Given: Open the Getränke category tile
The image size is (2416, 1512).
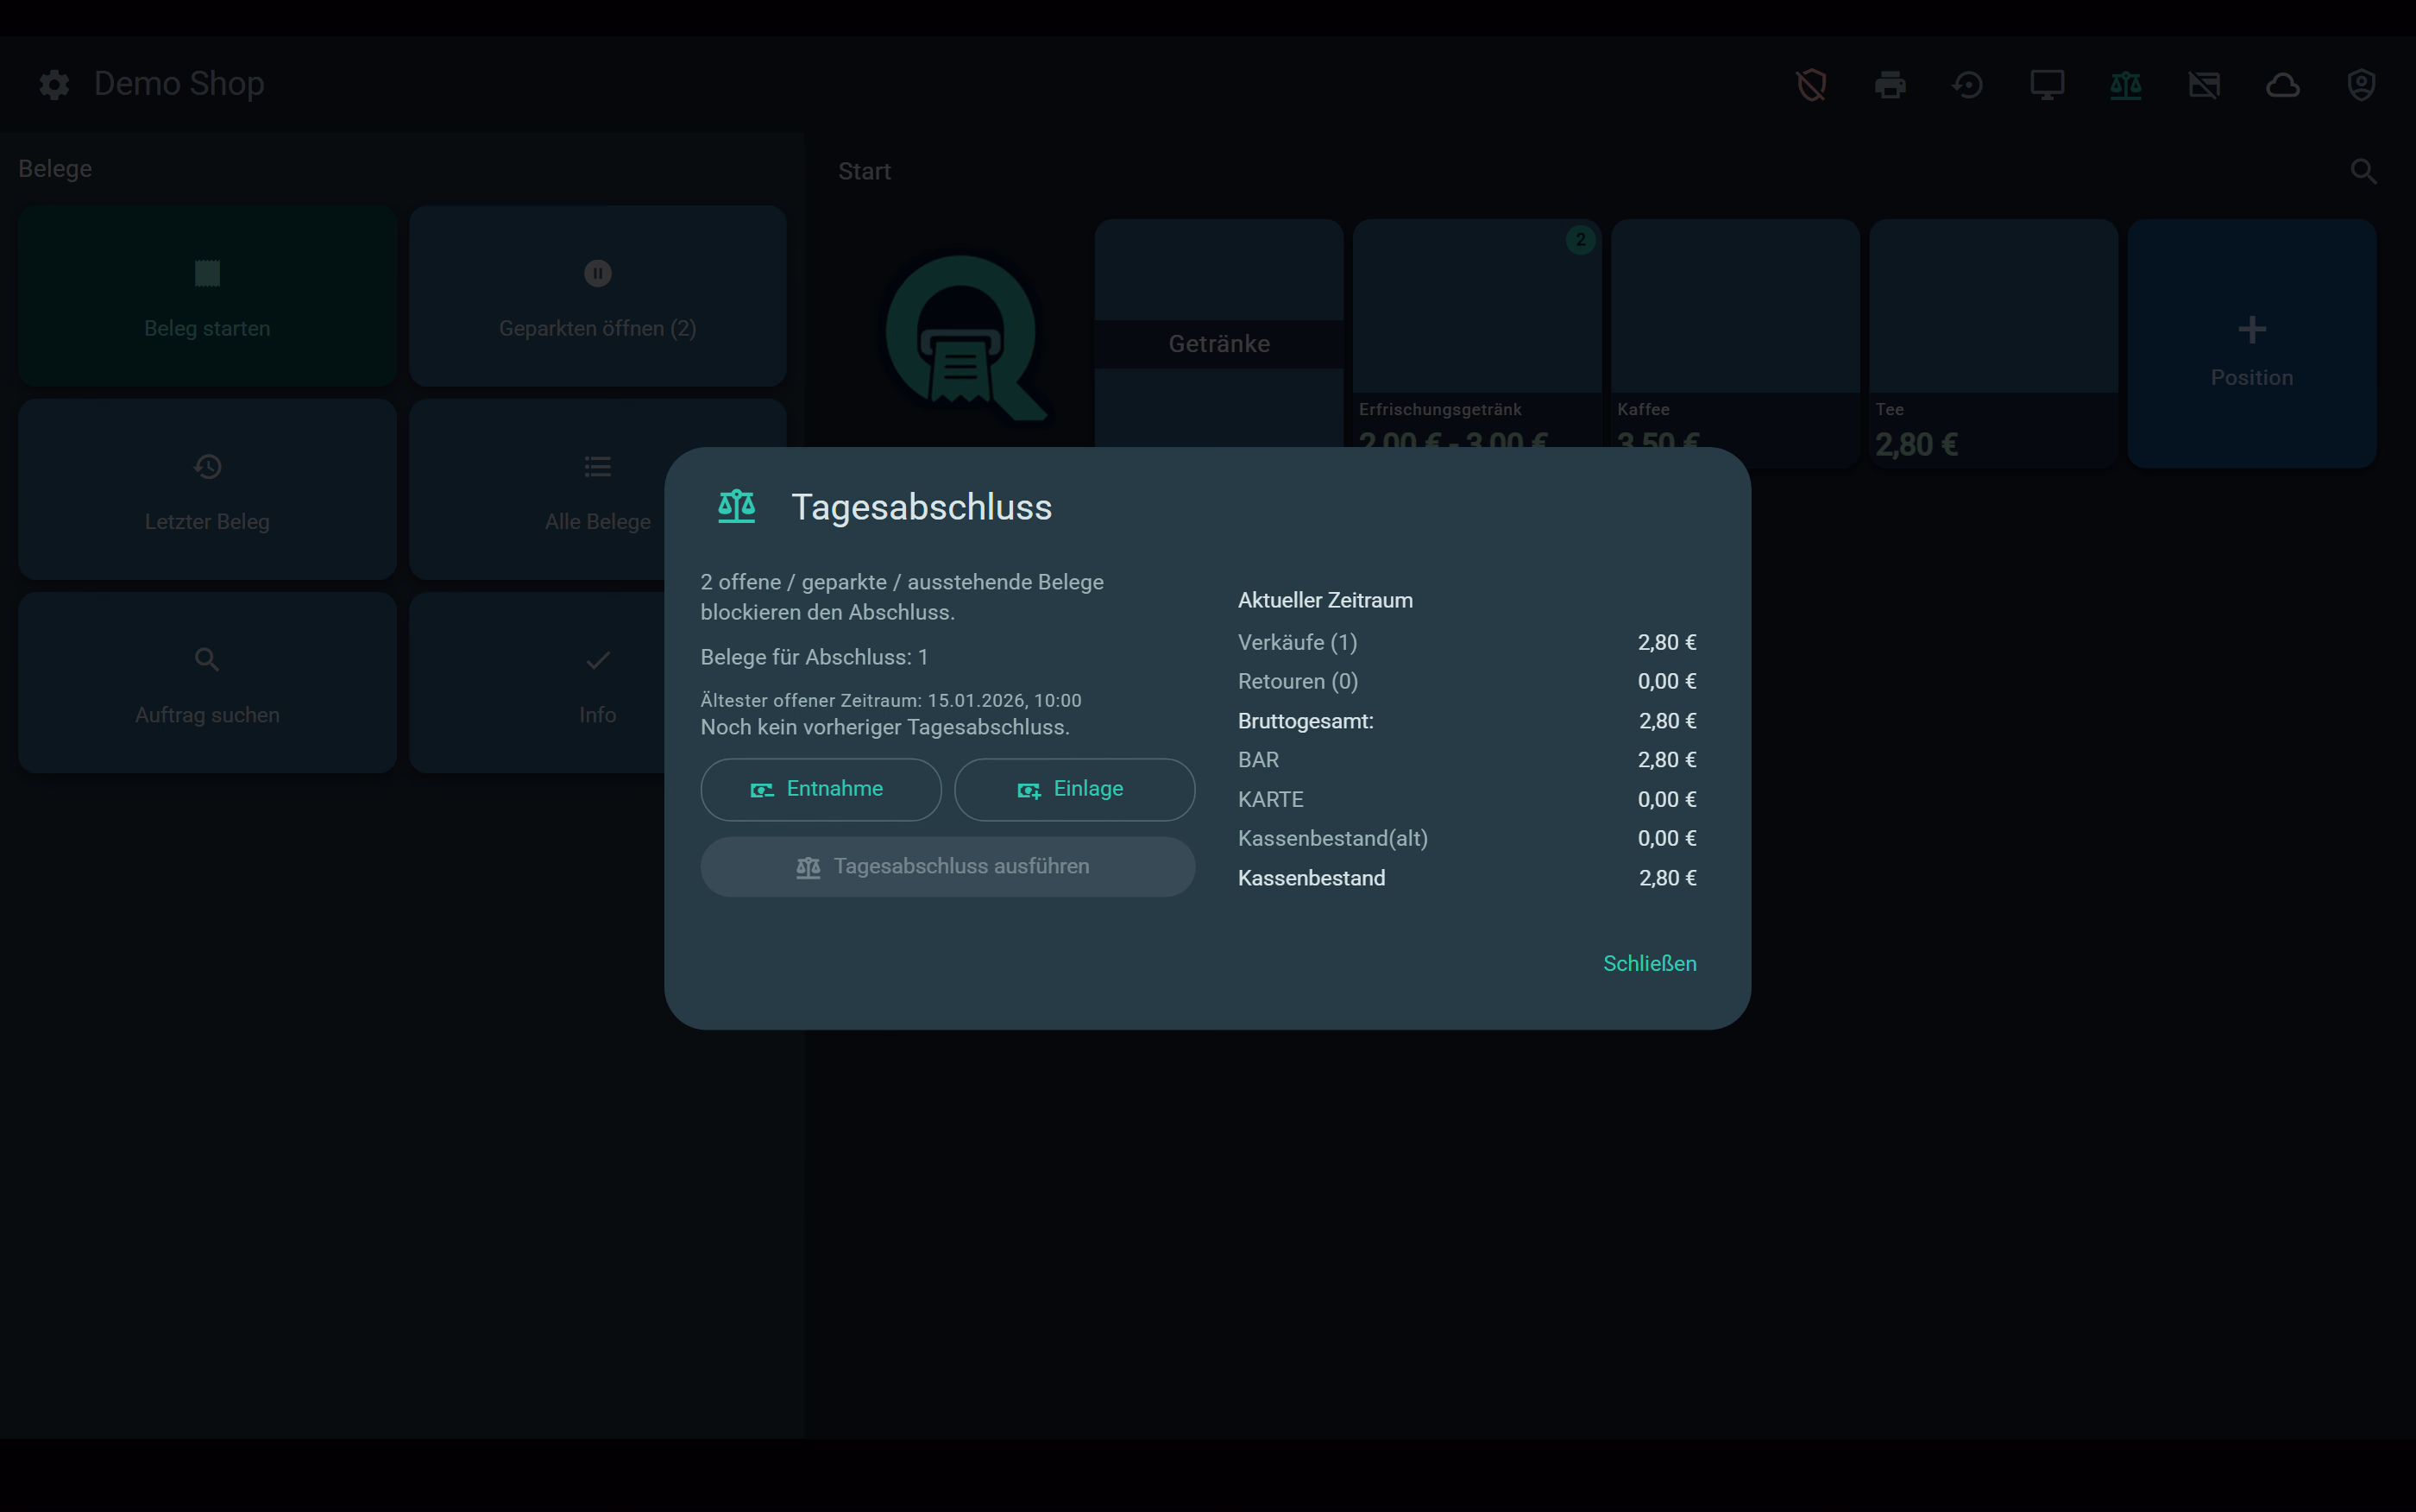Looking at the screenshot, I should 1218,343.
